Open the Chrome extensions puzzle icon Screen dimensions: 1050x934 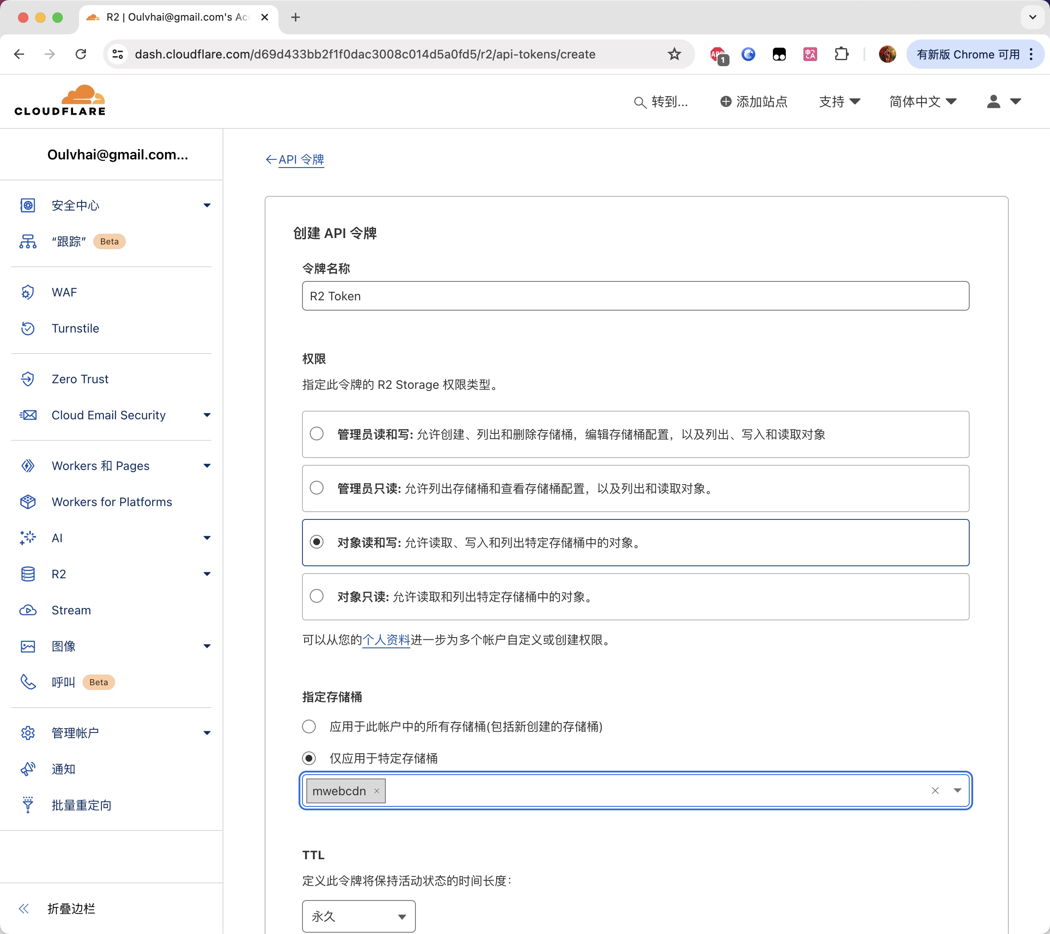[x=841, y=54]
